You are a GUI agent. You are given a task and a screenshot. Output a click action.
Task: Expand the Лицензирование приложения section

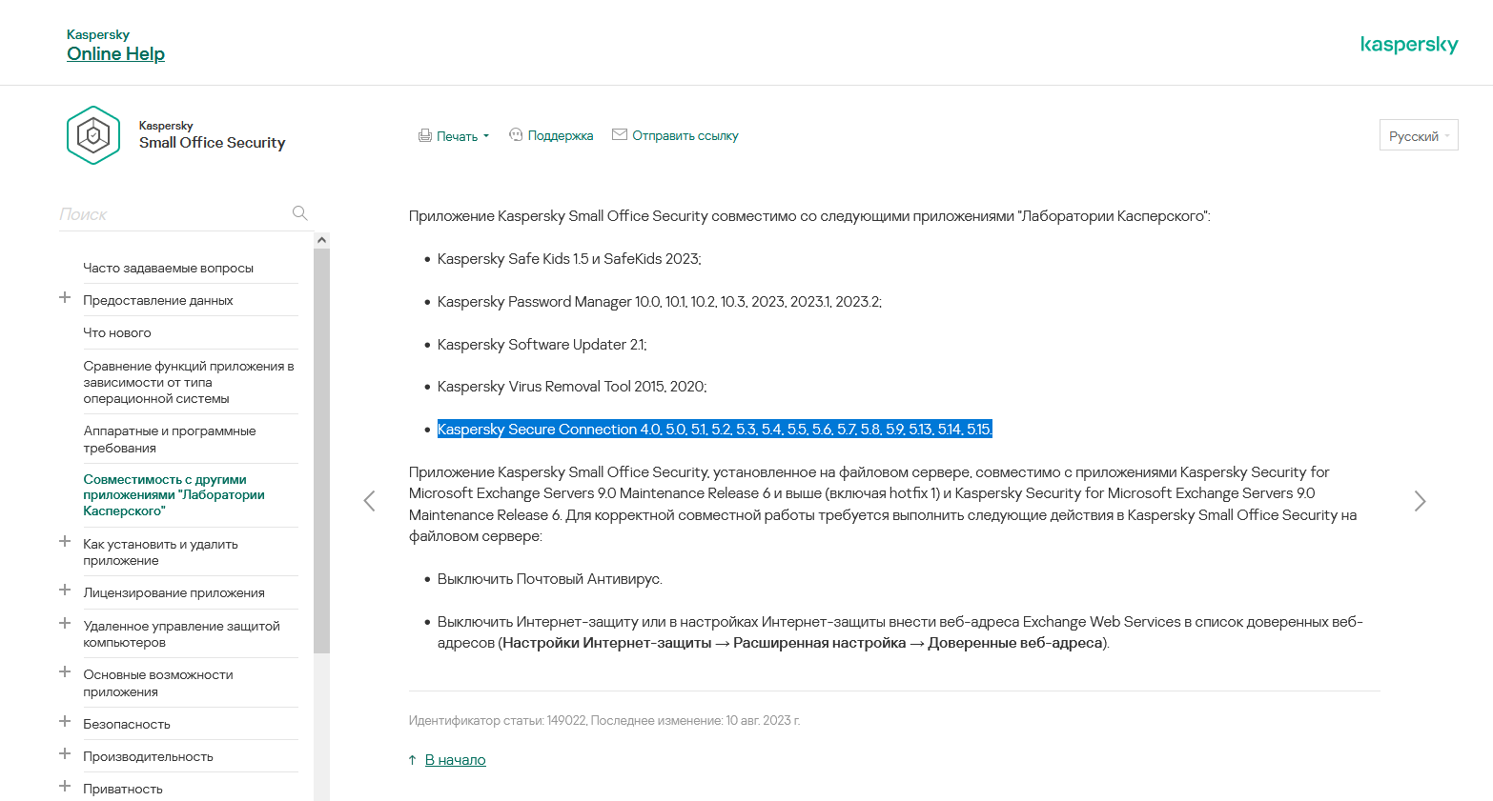point(65,591)
